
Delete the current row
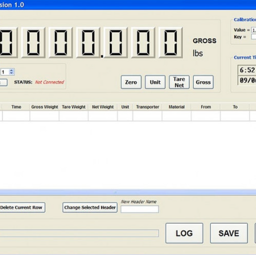pyautogui.click(x=21, y=207)
